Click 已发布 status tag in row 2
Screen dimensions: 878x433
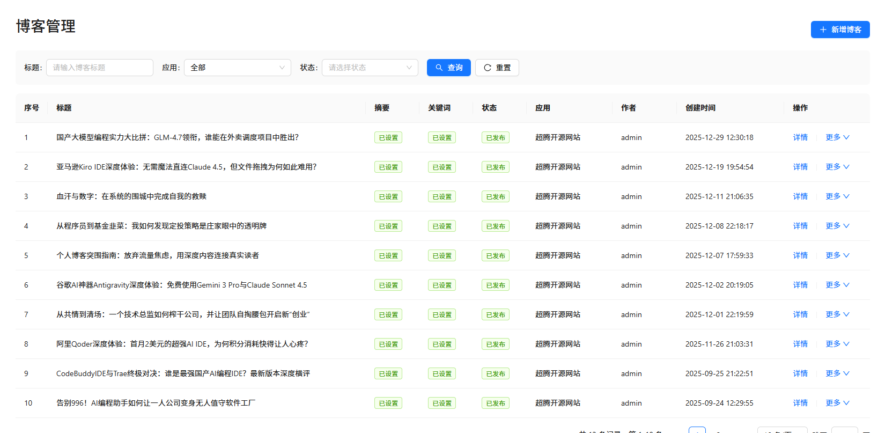[495, 167]
